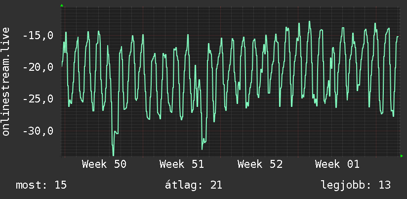Click the Week 51 axis label
Screen dimensions: 407x199
coord(182,164)
